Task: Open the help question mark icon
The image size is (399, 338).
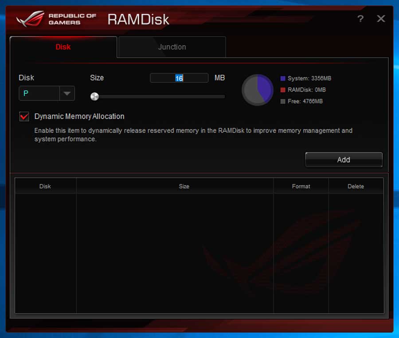Action: pos(360,19)
